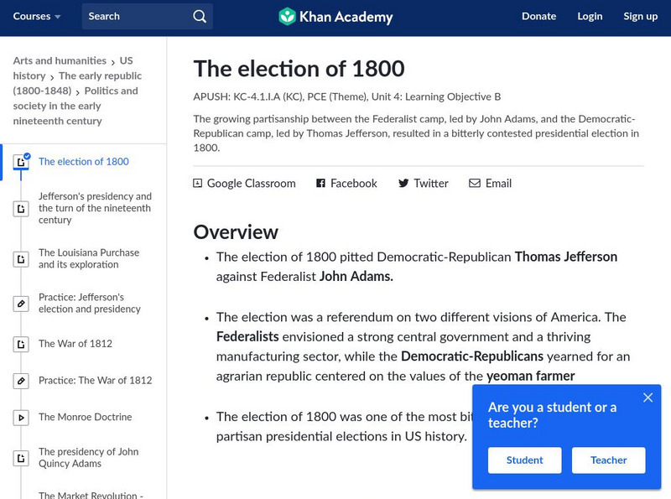Screen dimensions: 671x499
Task: Open The Louisiana Purchase article
Action: [89, 258]
